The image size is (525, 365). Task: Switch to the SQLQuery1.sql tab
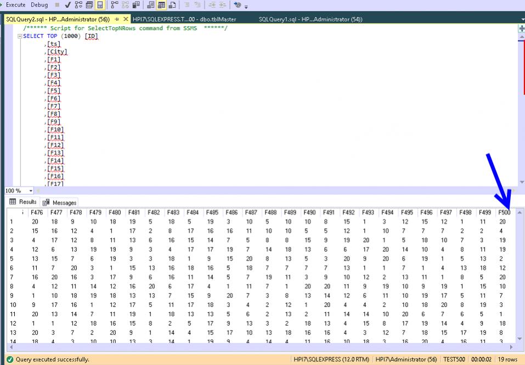311,19
